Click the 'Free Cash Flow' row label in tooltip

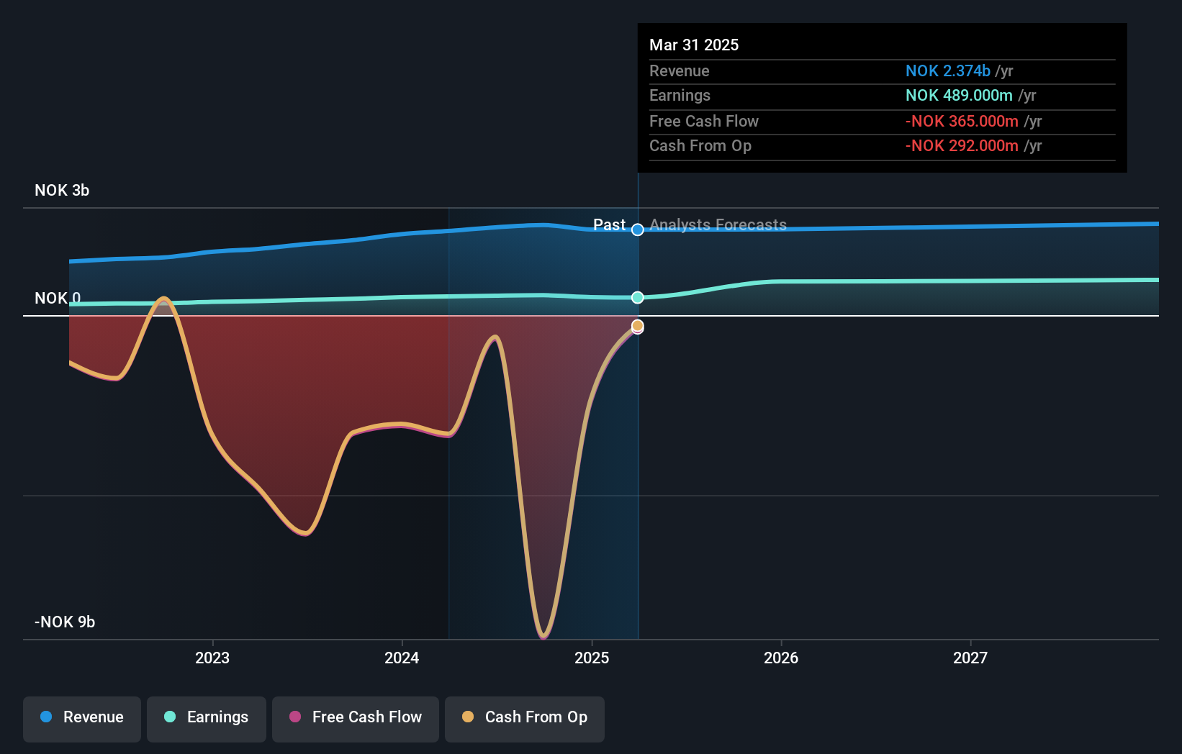click(704, 121)
